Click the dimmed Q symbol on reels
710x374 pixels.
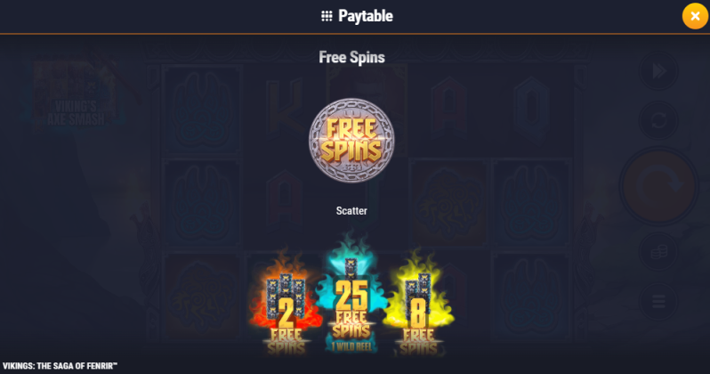click(x=530, y=109)
